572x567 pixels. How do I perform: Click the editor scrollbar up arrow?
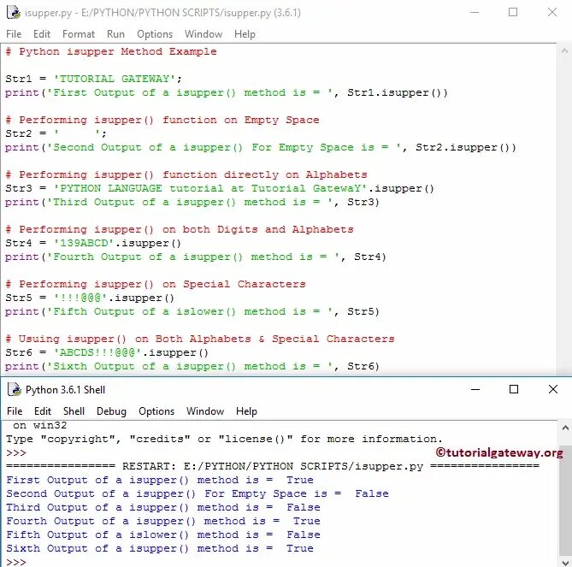(x=564, y=51)
